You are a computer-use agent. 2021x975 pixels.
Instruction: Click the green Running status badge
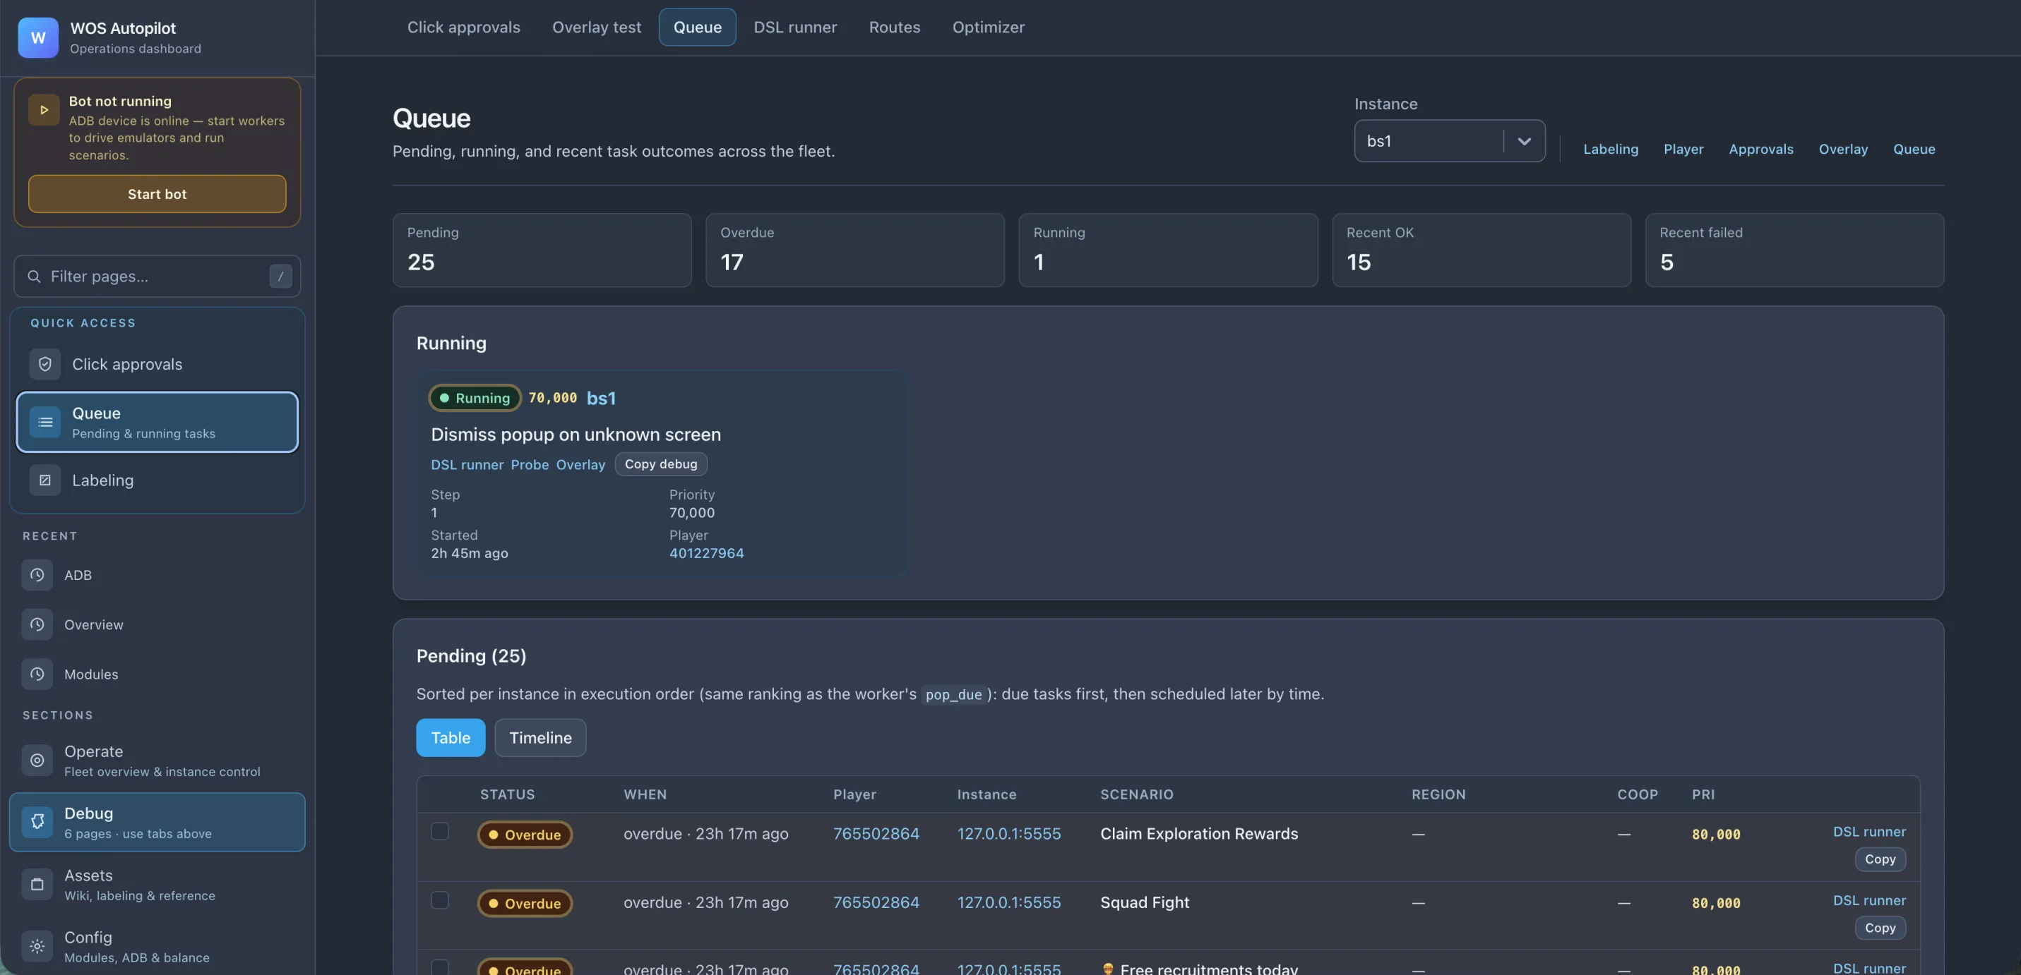475,398
